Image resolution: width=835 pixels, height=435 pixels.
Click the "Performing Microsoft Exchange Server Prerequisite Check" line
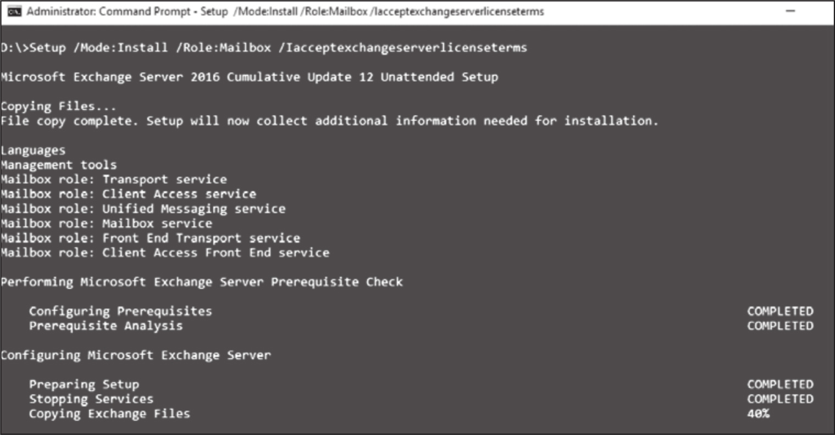coord(201,282)
